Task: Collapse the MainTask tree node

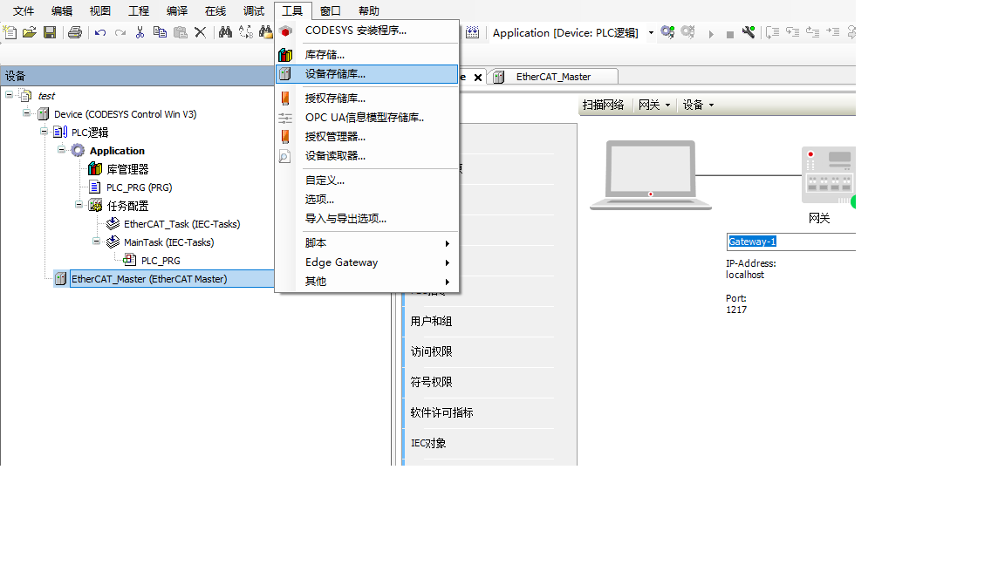Action: tap(95, 242)
